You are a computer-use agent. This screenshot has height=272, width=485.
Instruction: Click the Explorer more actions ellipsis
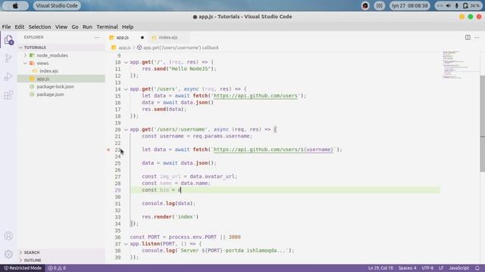(97, 37)
